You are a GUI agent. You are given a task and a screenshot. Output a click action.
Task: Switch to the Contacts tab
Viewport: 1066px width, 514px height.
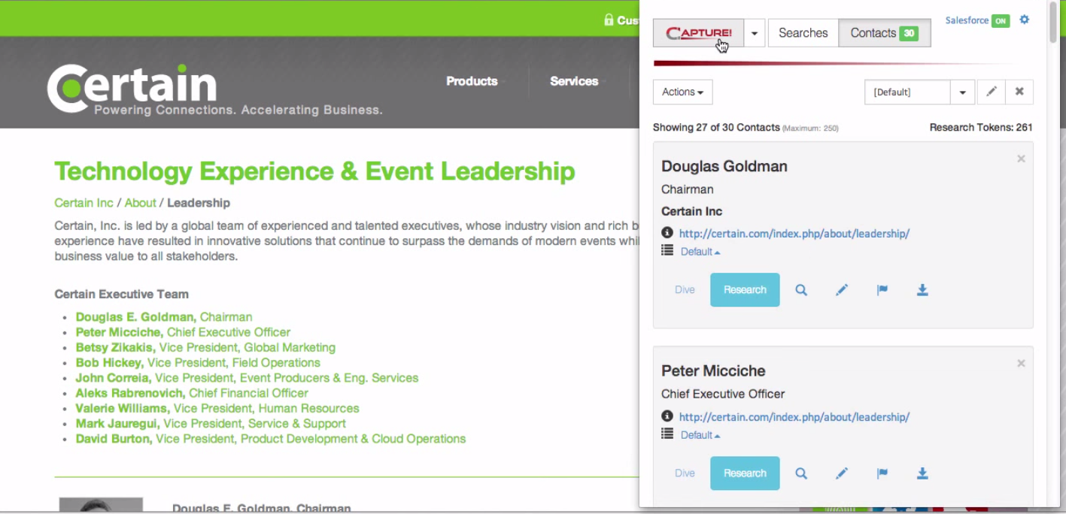(x=884, y=33)
